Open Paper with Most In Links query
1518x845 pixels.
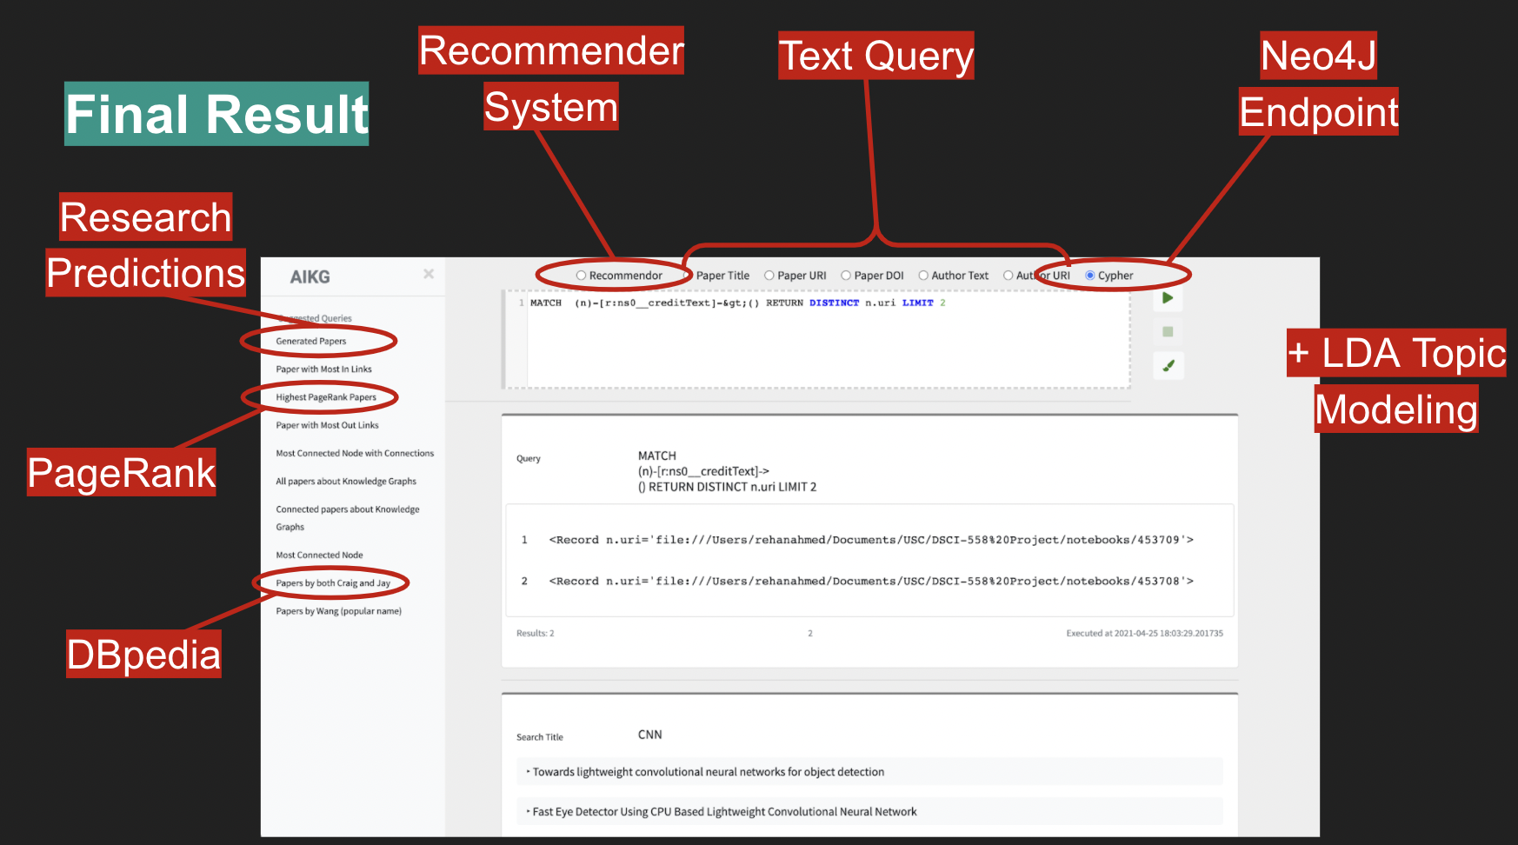pos(323,369)
